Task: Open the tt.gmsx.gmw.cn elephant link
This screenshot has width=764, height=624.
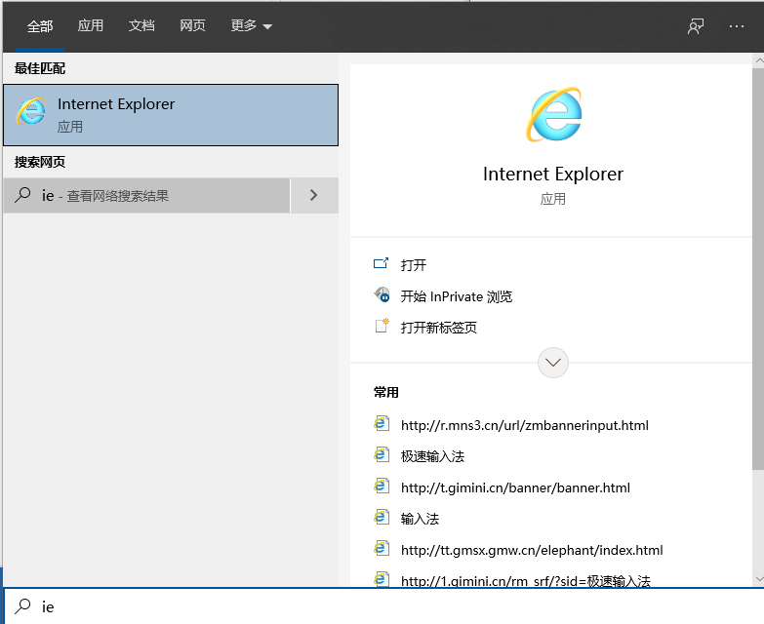Action: coord(532,550)
